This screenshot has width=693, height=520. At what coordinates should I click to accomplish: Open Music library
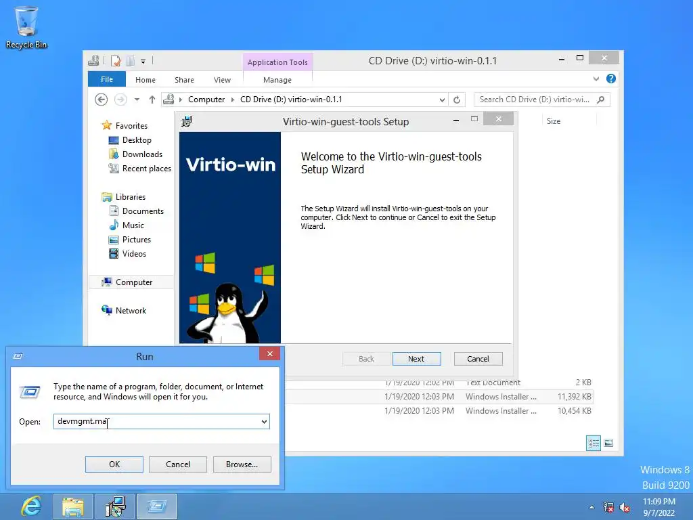[133, 225]
